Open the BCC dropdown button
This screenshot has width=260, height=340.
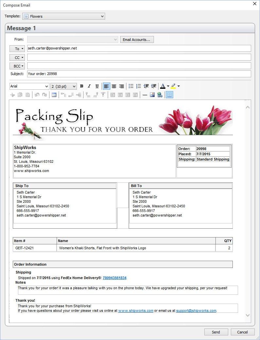click(17, 66)
